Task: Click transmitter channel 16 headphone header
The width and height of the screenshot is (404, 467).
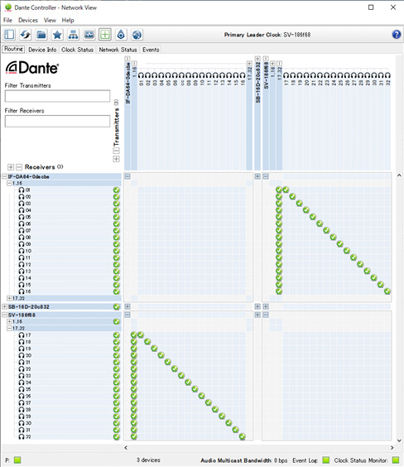Action: (x=243, y=75)
